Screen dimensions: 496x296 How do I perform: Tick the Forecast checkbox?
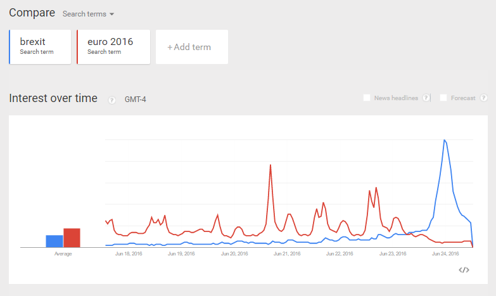[x=443, y=98]
